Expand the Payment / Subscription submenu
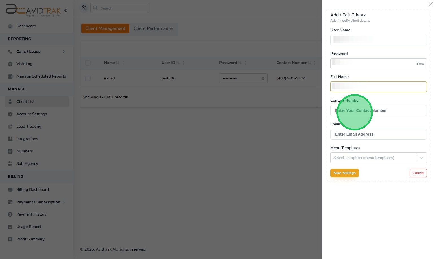 [x=64, y=202]
